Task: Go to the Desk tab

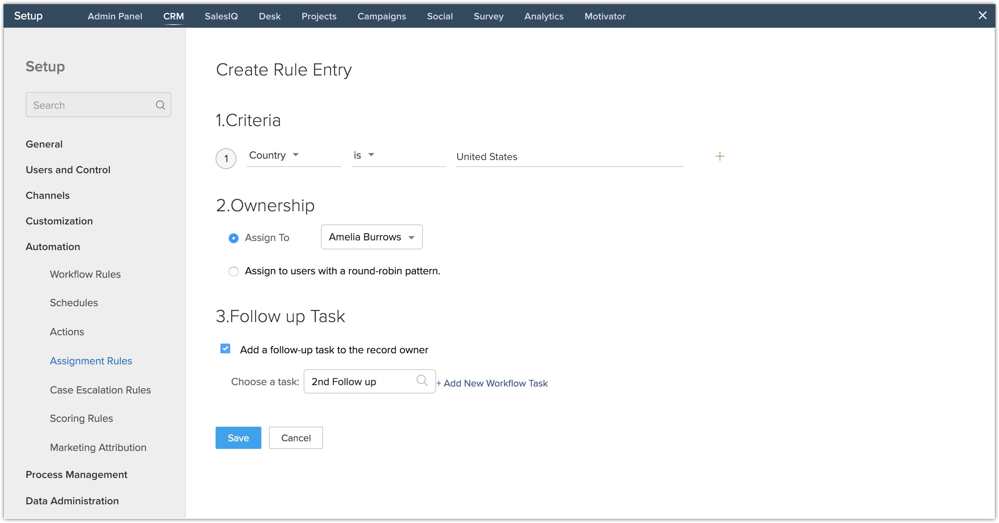Action: pos(270,16)
